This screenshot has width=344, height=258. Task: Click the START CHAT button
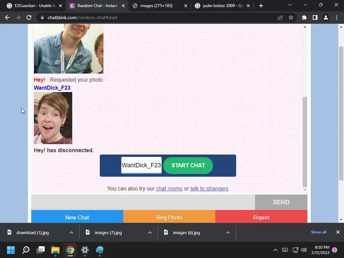click(188, 165)
